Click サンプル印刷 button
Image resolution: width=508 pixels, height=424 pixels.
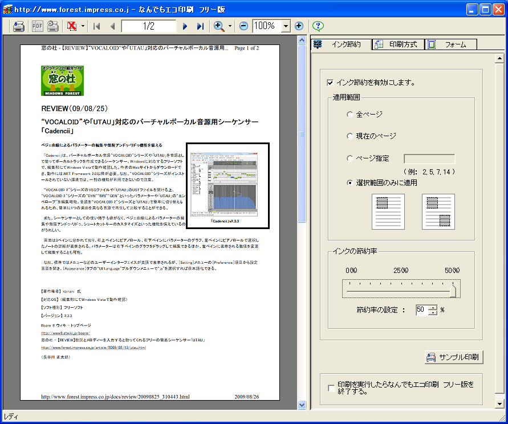click(x=454, y=357)
